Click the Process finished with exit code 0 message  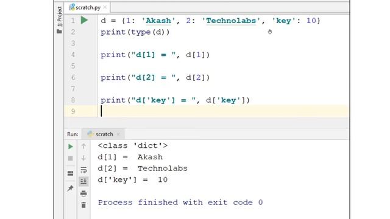[180, 203]
